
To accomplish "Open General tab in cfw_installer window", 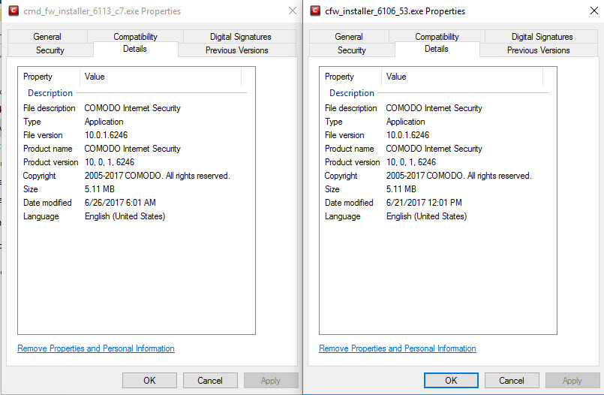I will (349, 37).
